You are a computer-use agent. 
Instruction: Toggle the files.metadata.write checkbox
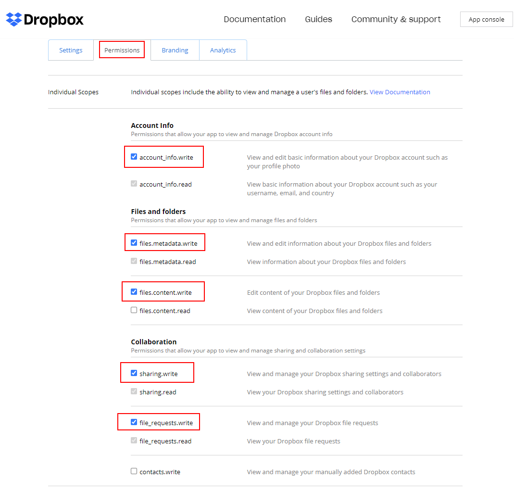click(x=134, y=243)
